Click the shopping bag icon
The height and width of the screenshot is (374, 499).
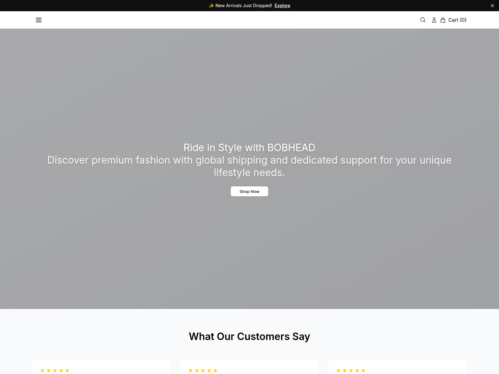(443, 20)
